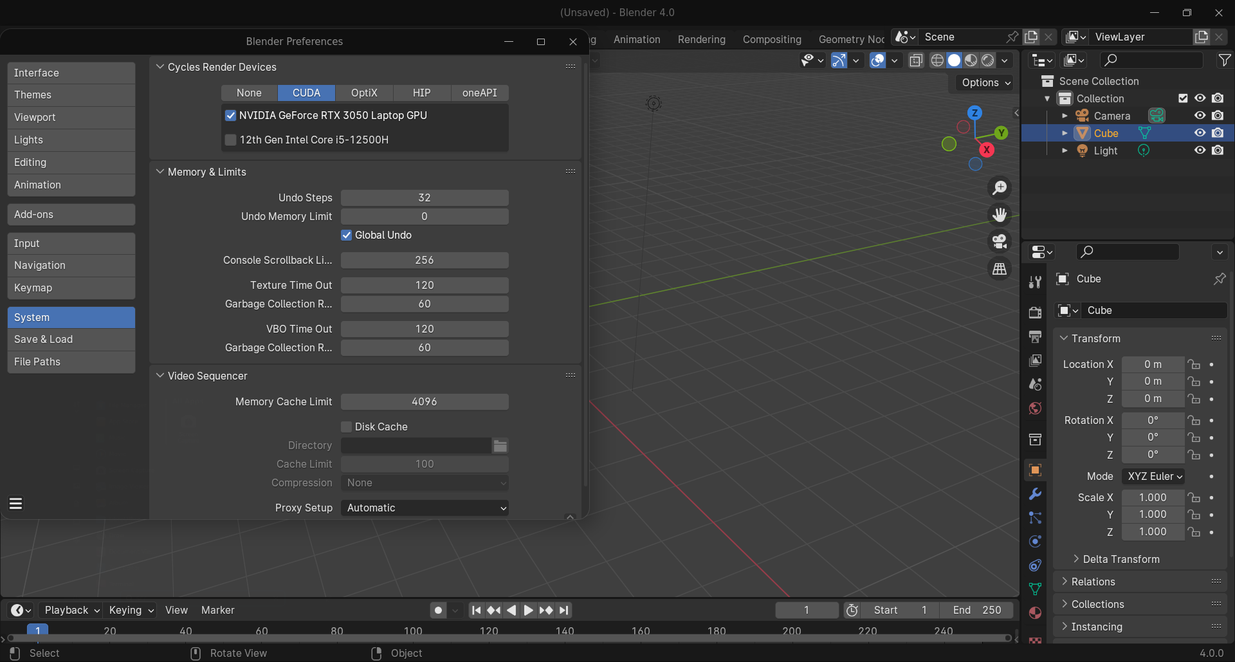Open the Output properties tab icon
1235x662 pixels.
coord(1035,336)
